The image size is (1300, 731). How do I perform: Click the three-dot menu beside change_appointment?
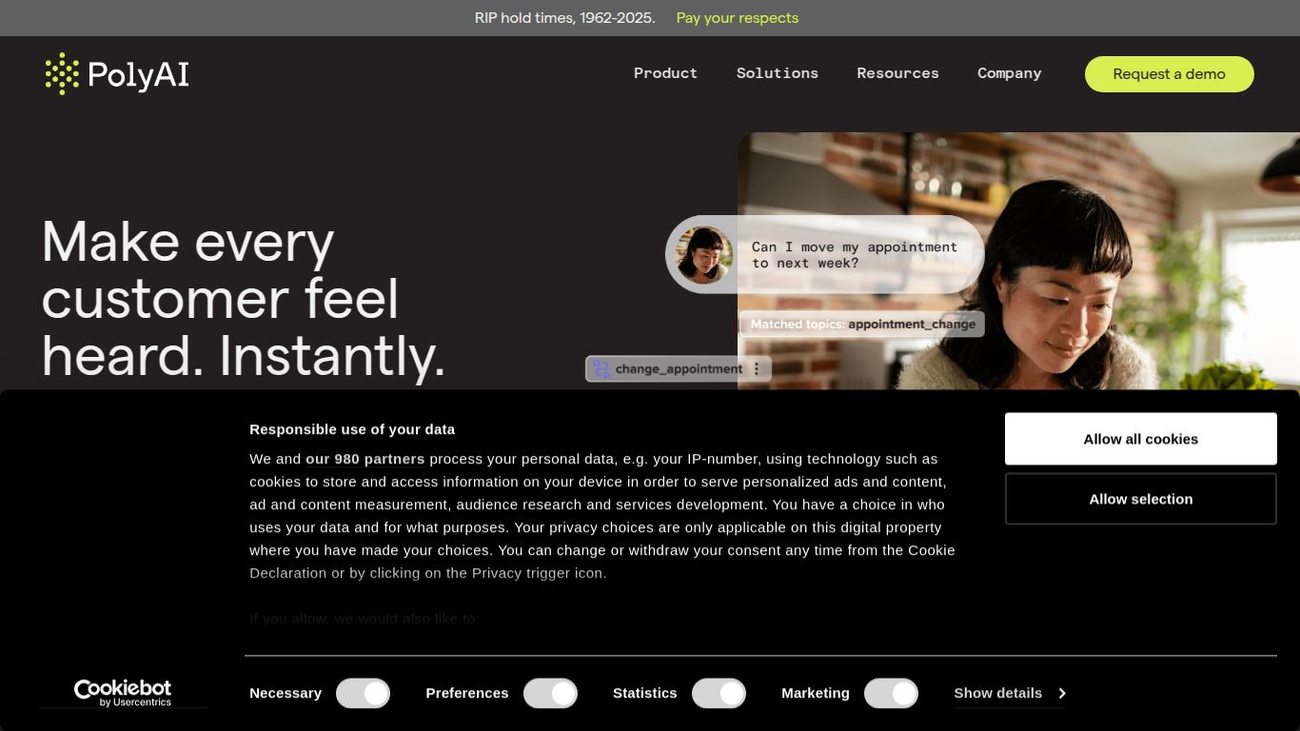click(757, 369)
